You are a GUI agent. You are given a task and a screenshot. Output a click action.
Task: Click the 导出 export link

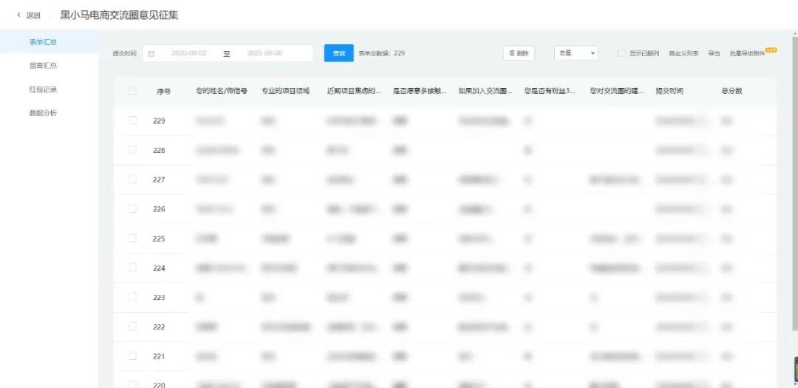tap(714, 54)
